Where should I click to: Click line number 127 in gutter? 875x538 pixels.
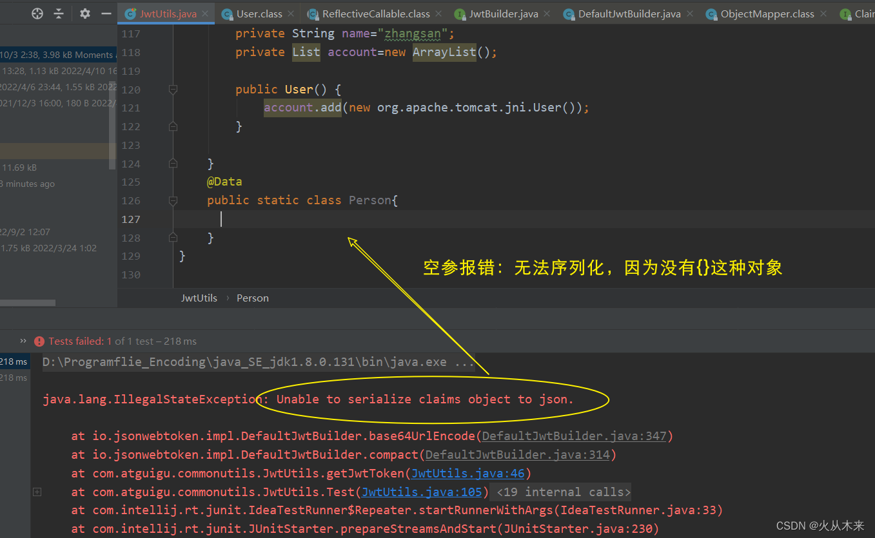point(131,219)
